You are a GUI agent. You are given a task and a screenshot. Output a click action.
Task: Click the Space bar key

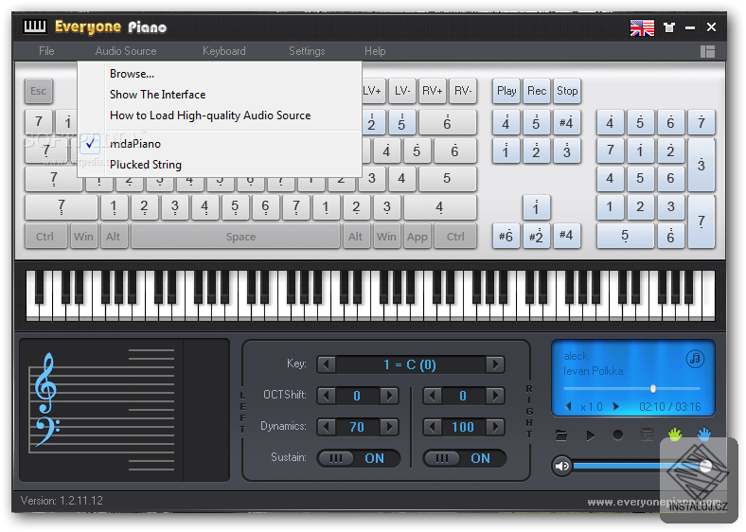(x=236, y=237)
